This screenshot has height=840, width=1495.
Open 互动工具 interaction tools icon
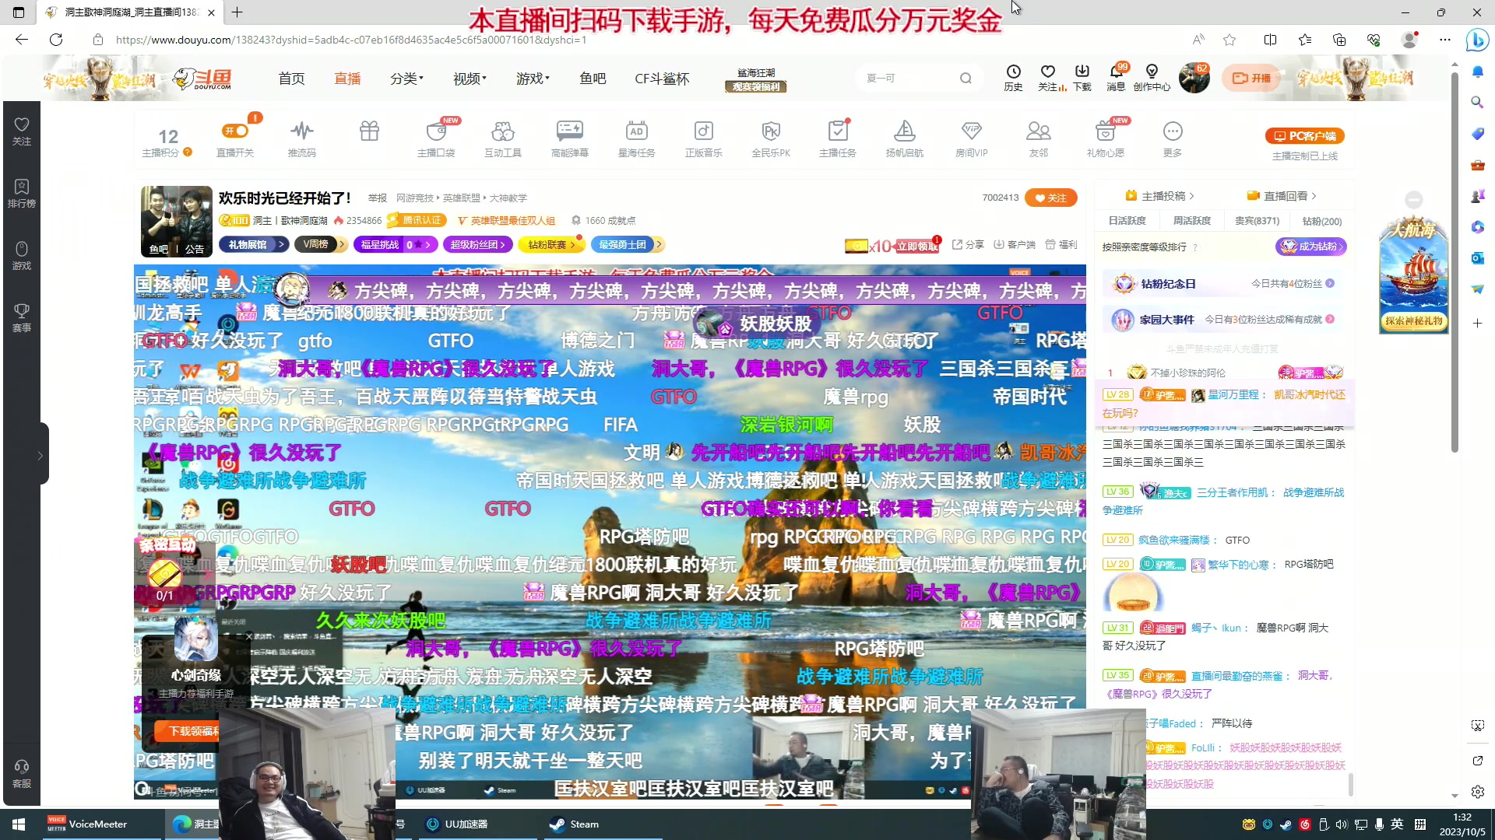503,138
